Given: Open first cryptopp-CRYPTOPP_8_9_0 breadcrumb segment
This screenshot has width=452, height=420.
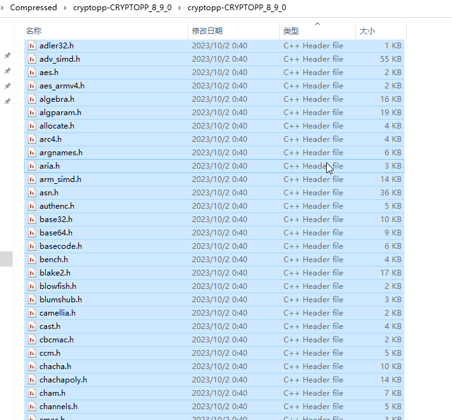Looking at the screenshot, I should (x=122, y=8).
